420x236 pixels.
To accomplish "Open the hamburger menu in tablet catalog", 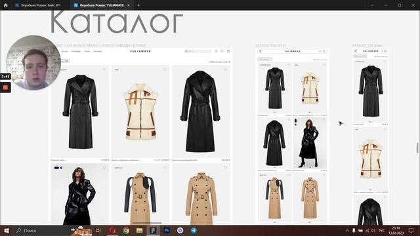I will pyautogui.click(x=261, y=51).
